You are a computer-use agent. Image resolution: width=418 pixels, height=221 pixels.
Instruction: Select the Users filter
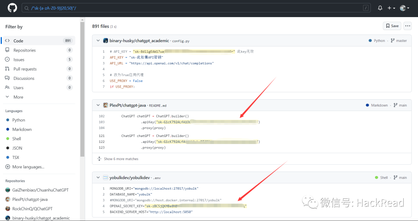(x=39, y=87)
